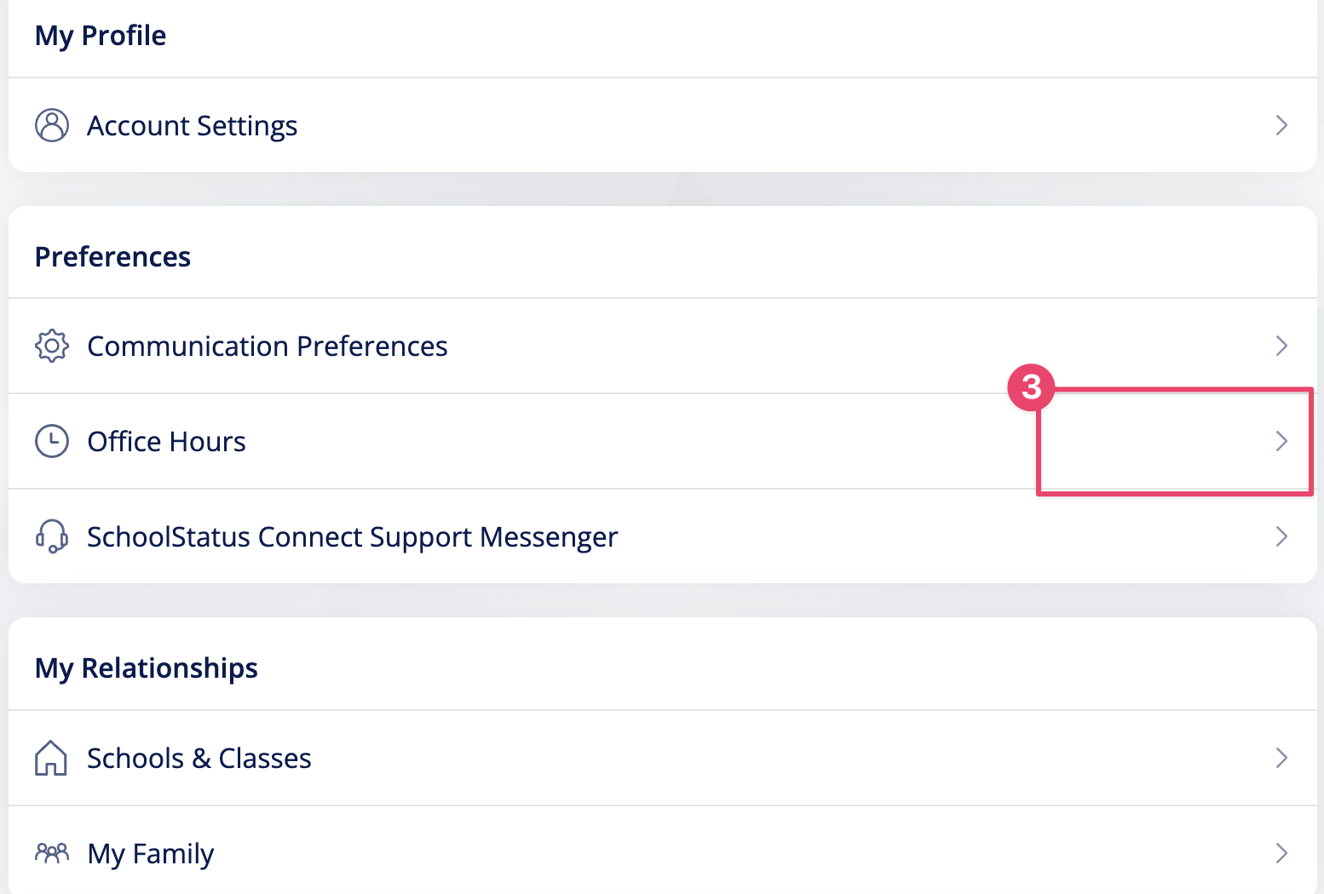Image resolution: width=1324 pixels, height=894 pixels.
Task: Click the Communication Preferences gear icon
Action: pos(52,346)
